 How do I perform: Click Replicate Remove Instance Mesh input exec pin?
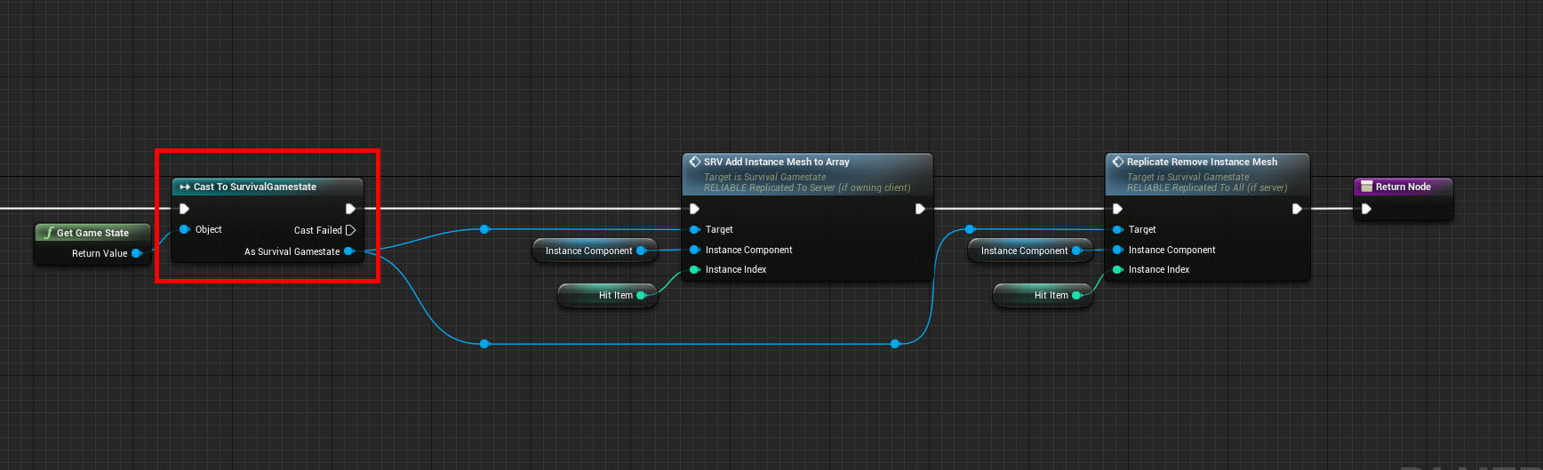point(1117,209)
